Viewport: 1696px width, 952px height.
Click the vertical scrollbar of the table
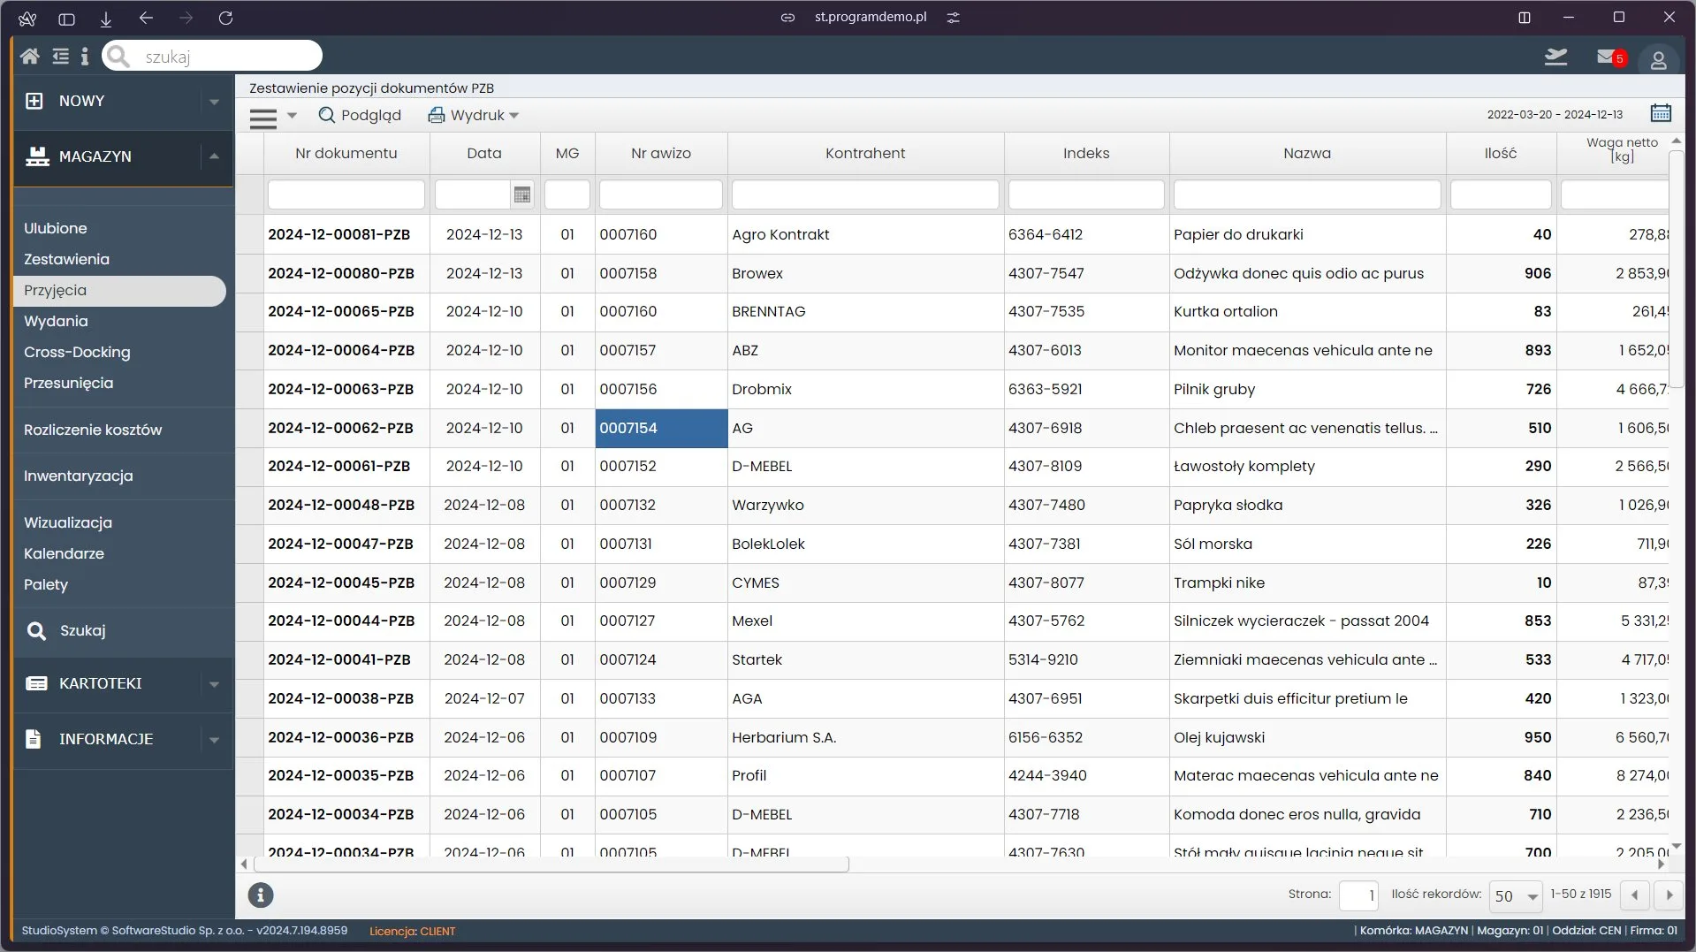click(1676, 270)
